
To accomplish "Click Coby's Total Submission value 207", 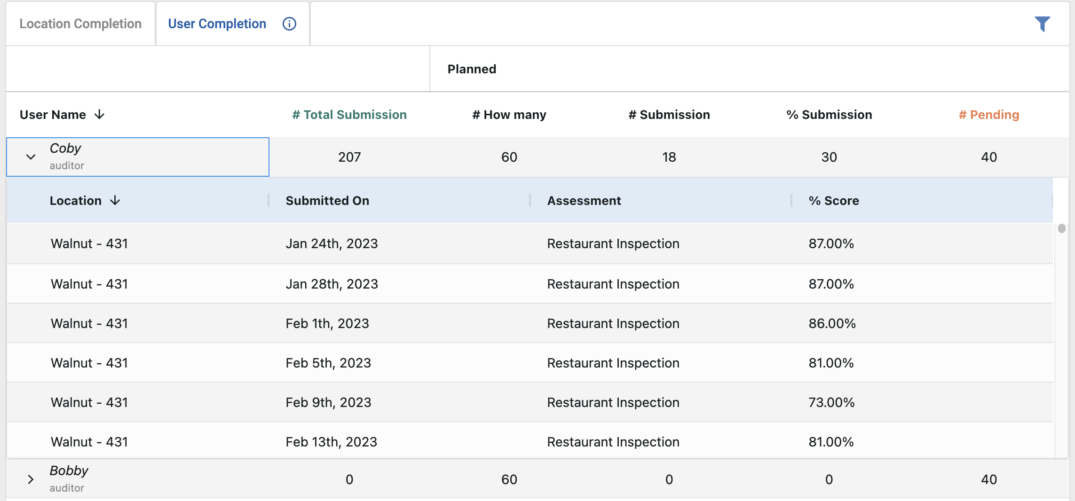I will (x=349, y=157).
